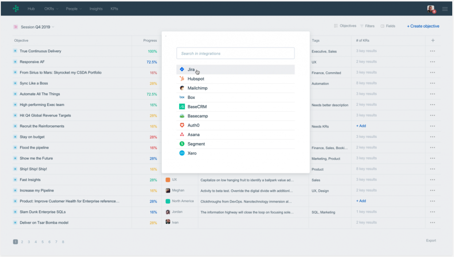This screenshot has width=454, height=257.
Task: Switch to the Objectives view
Action: 345,26
